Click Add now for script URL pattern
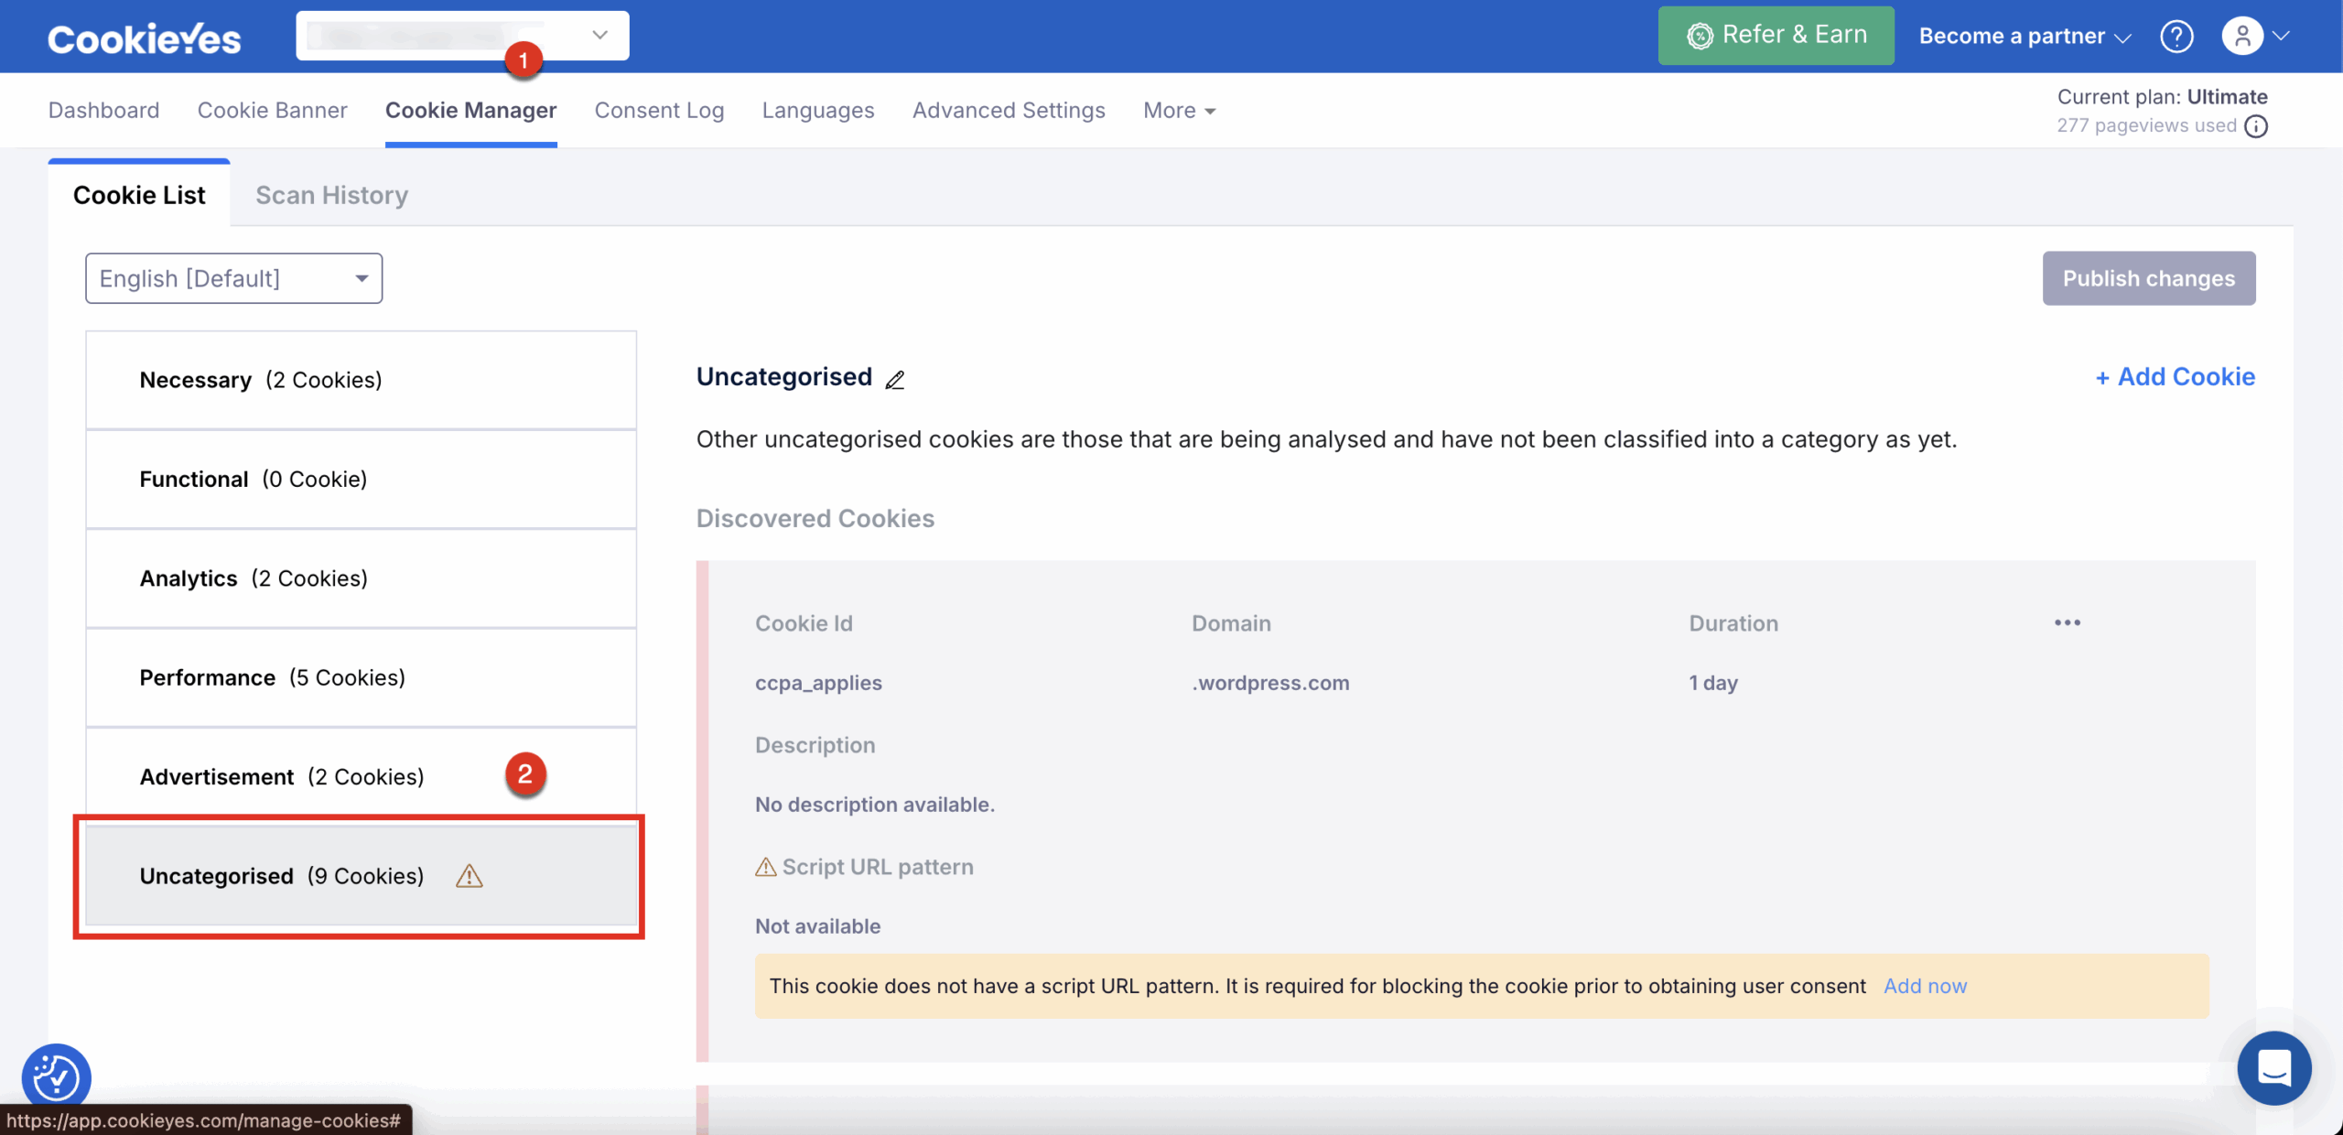The image size is (2343, 1135). [1925, 986]
